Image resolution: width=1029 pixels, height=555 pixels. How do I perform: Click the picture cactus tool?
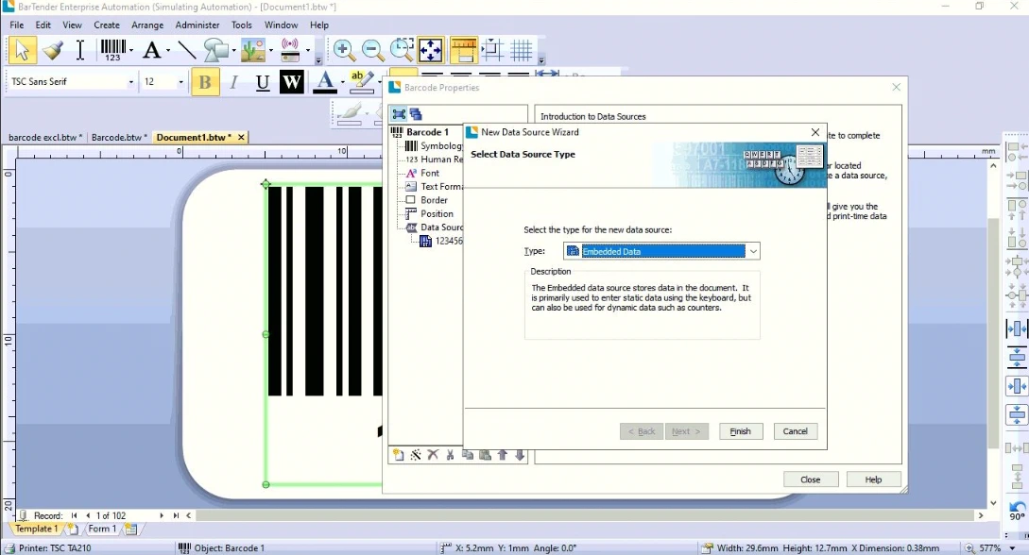tap(253, 50)
